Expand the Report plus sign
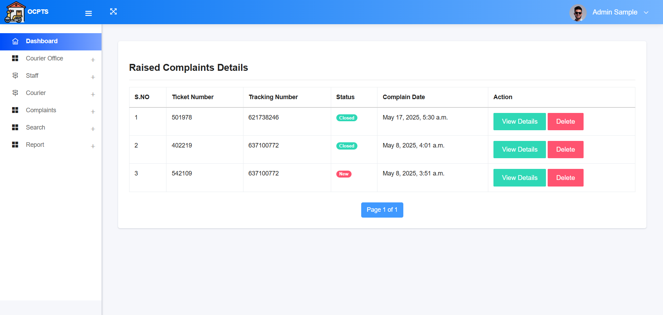The image size is (663, 315). click(x=93, y=146)
